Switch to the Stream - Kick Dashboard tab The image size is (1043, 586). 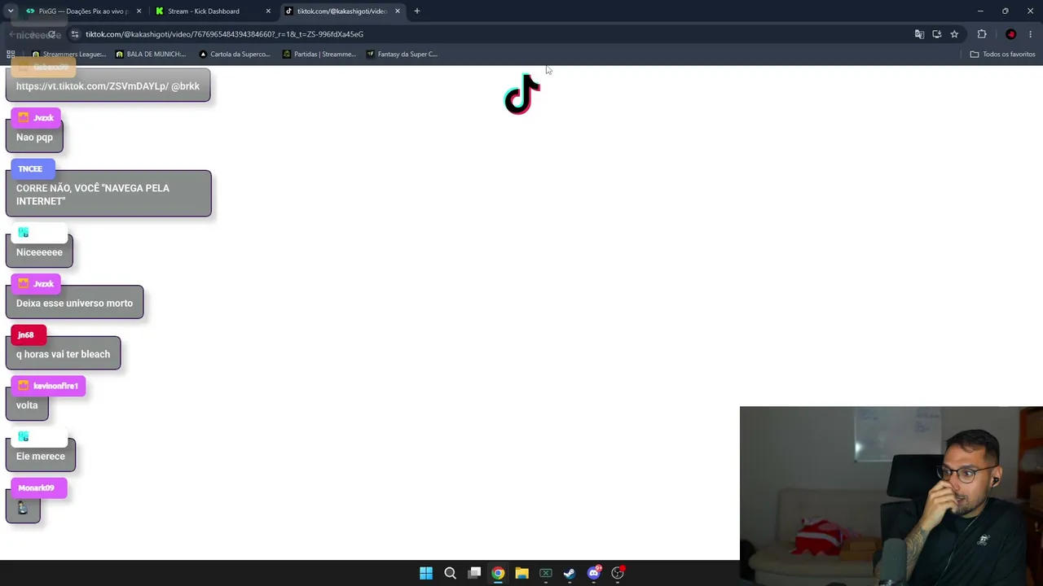click(x=212, y=11)
